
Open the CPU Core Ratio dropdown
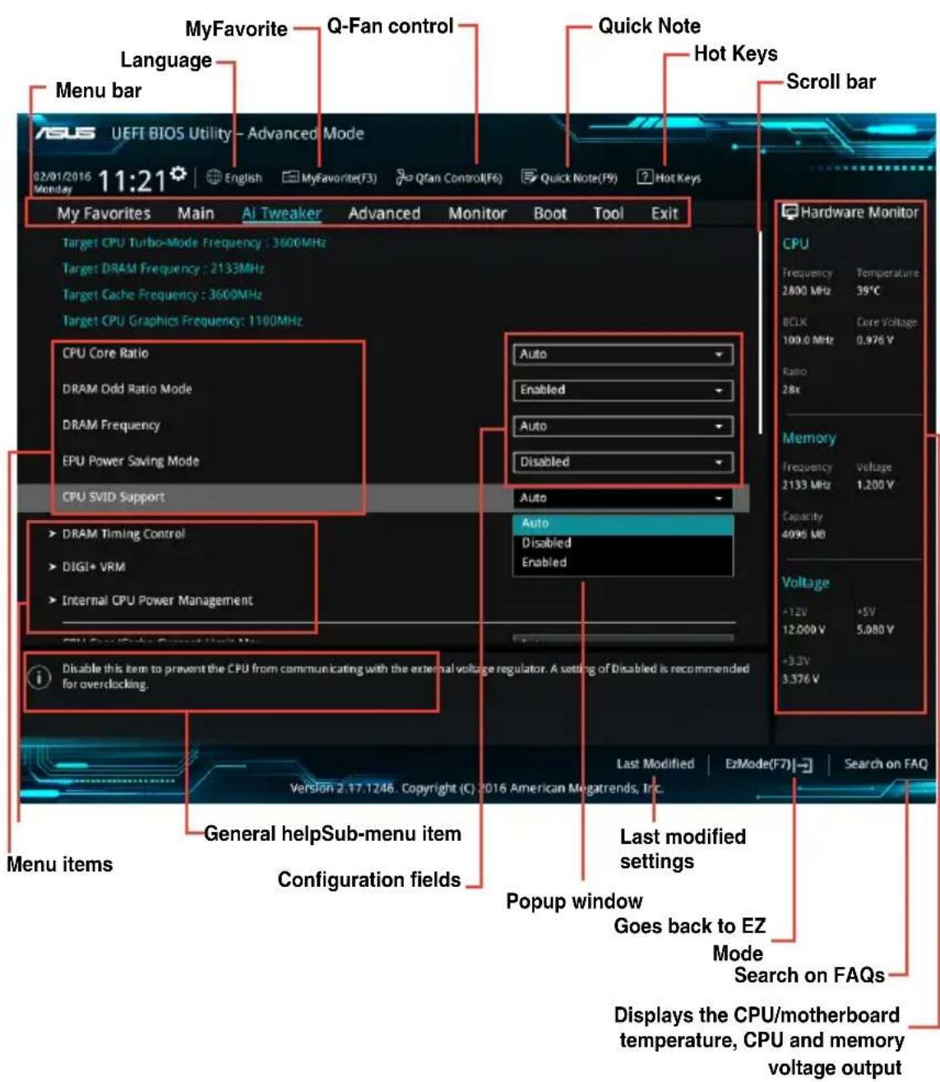623,355
